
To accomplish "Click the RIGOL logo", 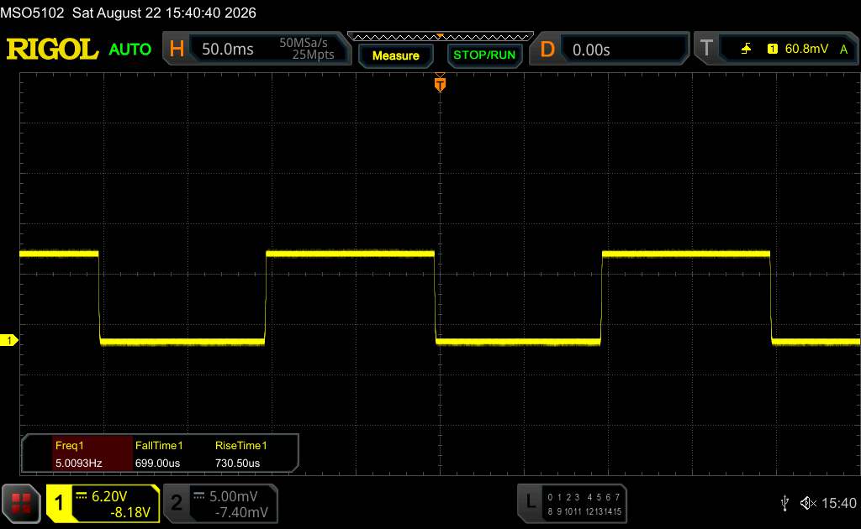I will pos(53,50).
